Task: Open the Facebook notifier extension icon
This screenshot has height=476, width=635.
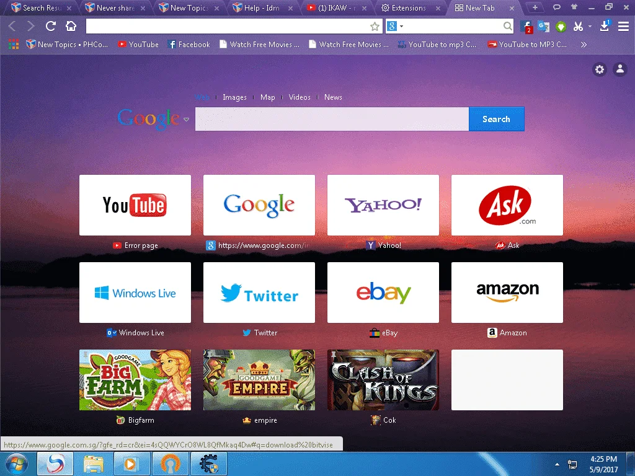Action: 526,27
